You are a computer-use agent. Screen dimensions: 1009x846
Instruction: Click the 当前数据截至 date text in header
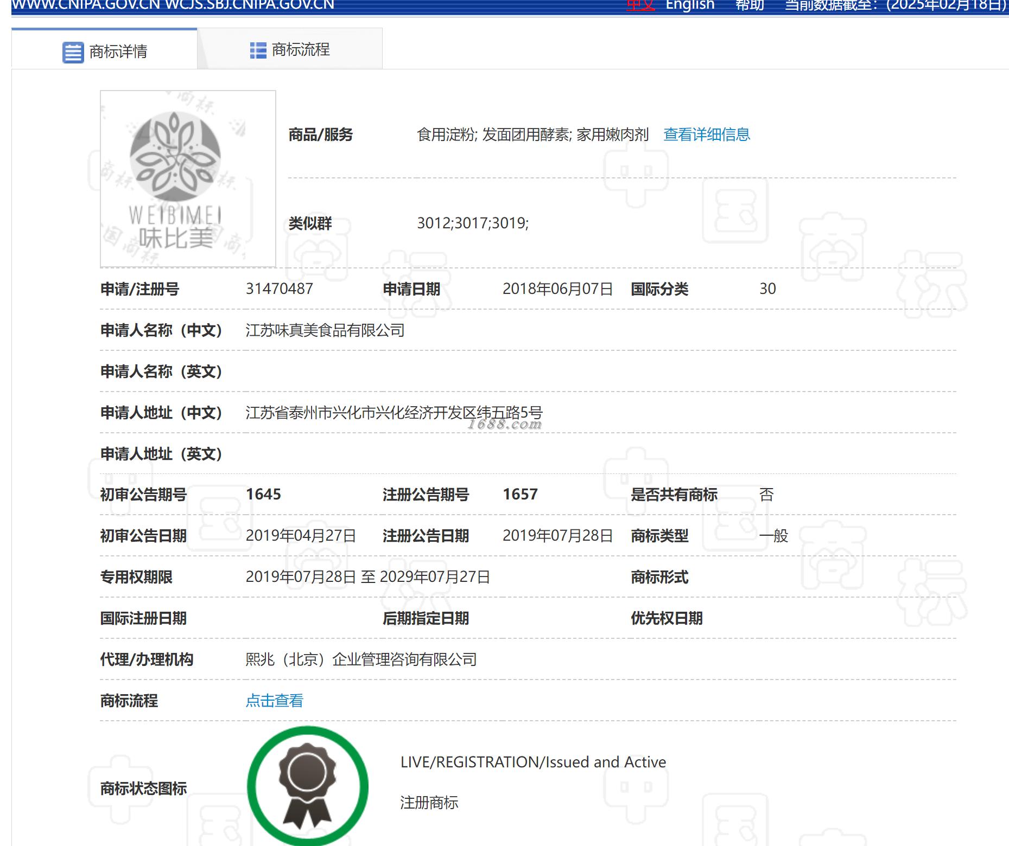[896, 5]
